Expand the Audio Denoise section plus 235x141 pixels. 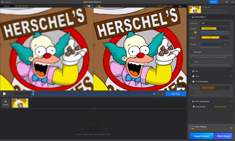coord(232,107)
